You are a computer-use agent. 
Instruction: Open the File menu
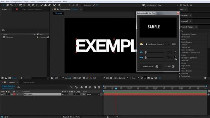point(2,1)
